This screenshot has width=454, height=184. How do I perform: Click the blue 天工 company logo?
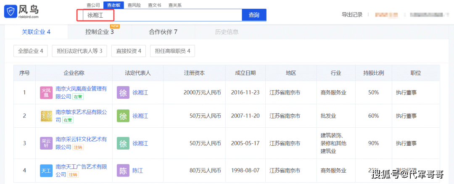point(46,171)
